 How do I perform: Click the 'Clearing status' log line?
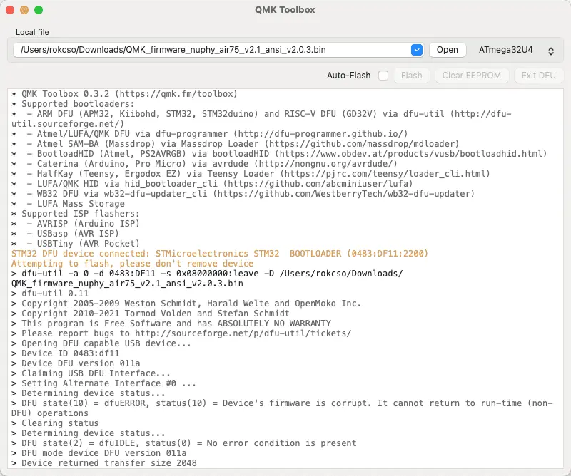tap(55, 423)
